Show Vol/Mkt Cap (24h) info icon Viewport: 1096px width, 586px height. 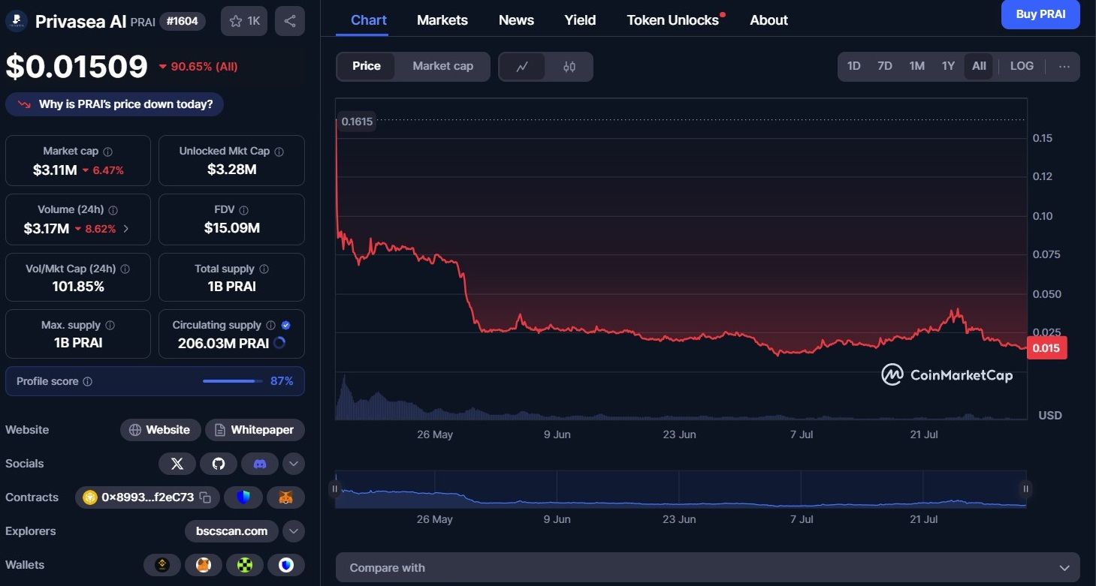(x=125, y=269)
